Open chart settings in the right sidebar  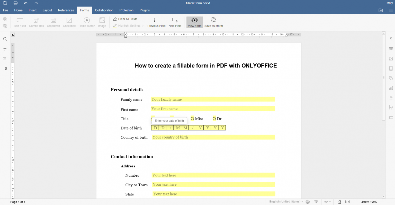[x=391, y=88]
